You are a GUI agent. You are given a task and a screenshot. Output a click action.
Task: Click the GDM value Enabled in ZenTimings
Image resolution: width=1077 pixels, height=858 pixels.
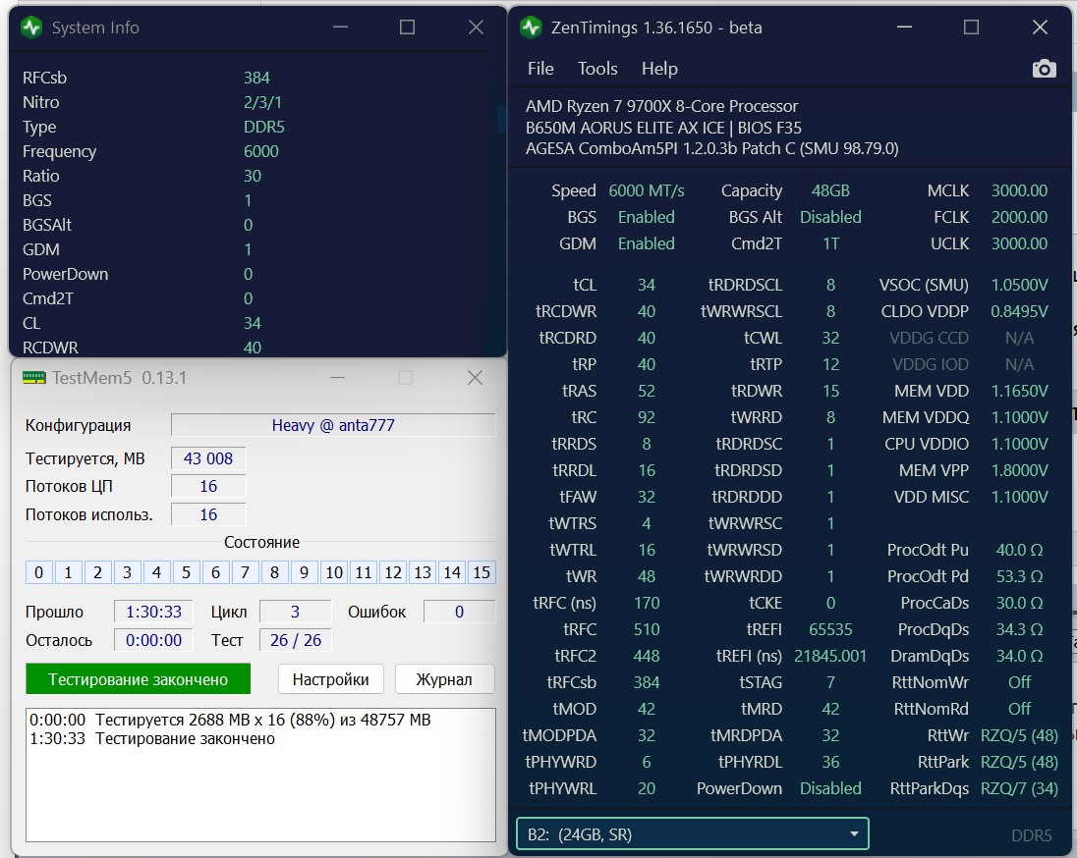(647, 243)
